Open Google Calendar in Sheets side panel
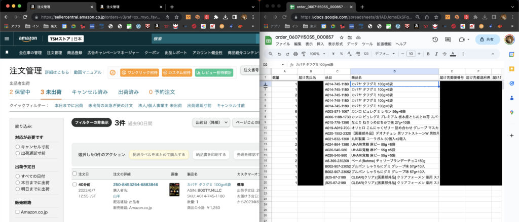Screen dimensions: 519x222 [512, 54]
